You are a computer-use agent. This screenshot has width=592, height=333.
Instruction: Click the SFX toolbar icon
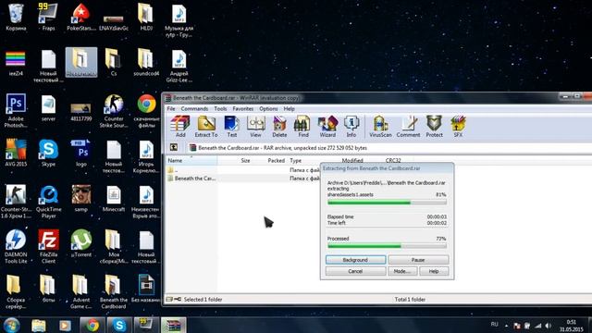click(x=458, y=127)
